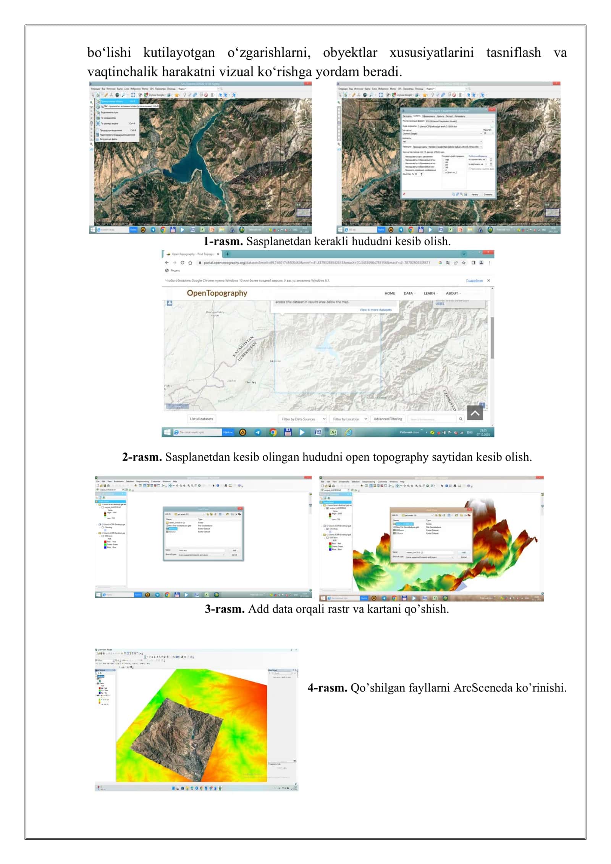The height and width of the screenshot is (864, 611).
Task: Click the Windows Start button below the OpenTopography browser
Action: tap(167, 432)
